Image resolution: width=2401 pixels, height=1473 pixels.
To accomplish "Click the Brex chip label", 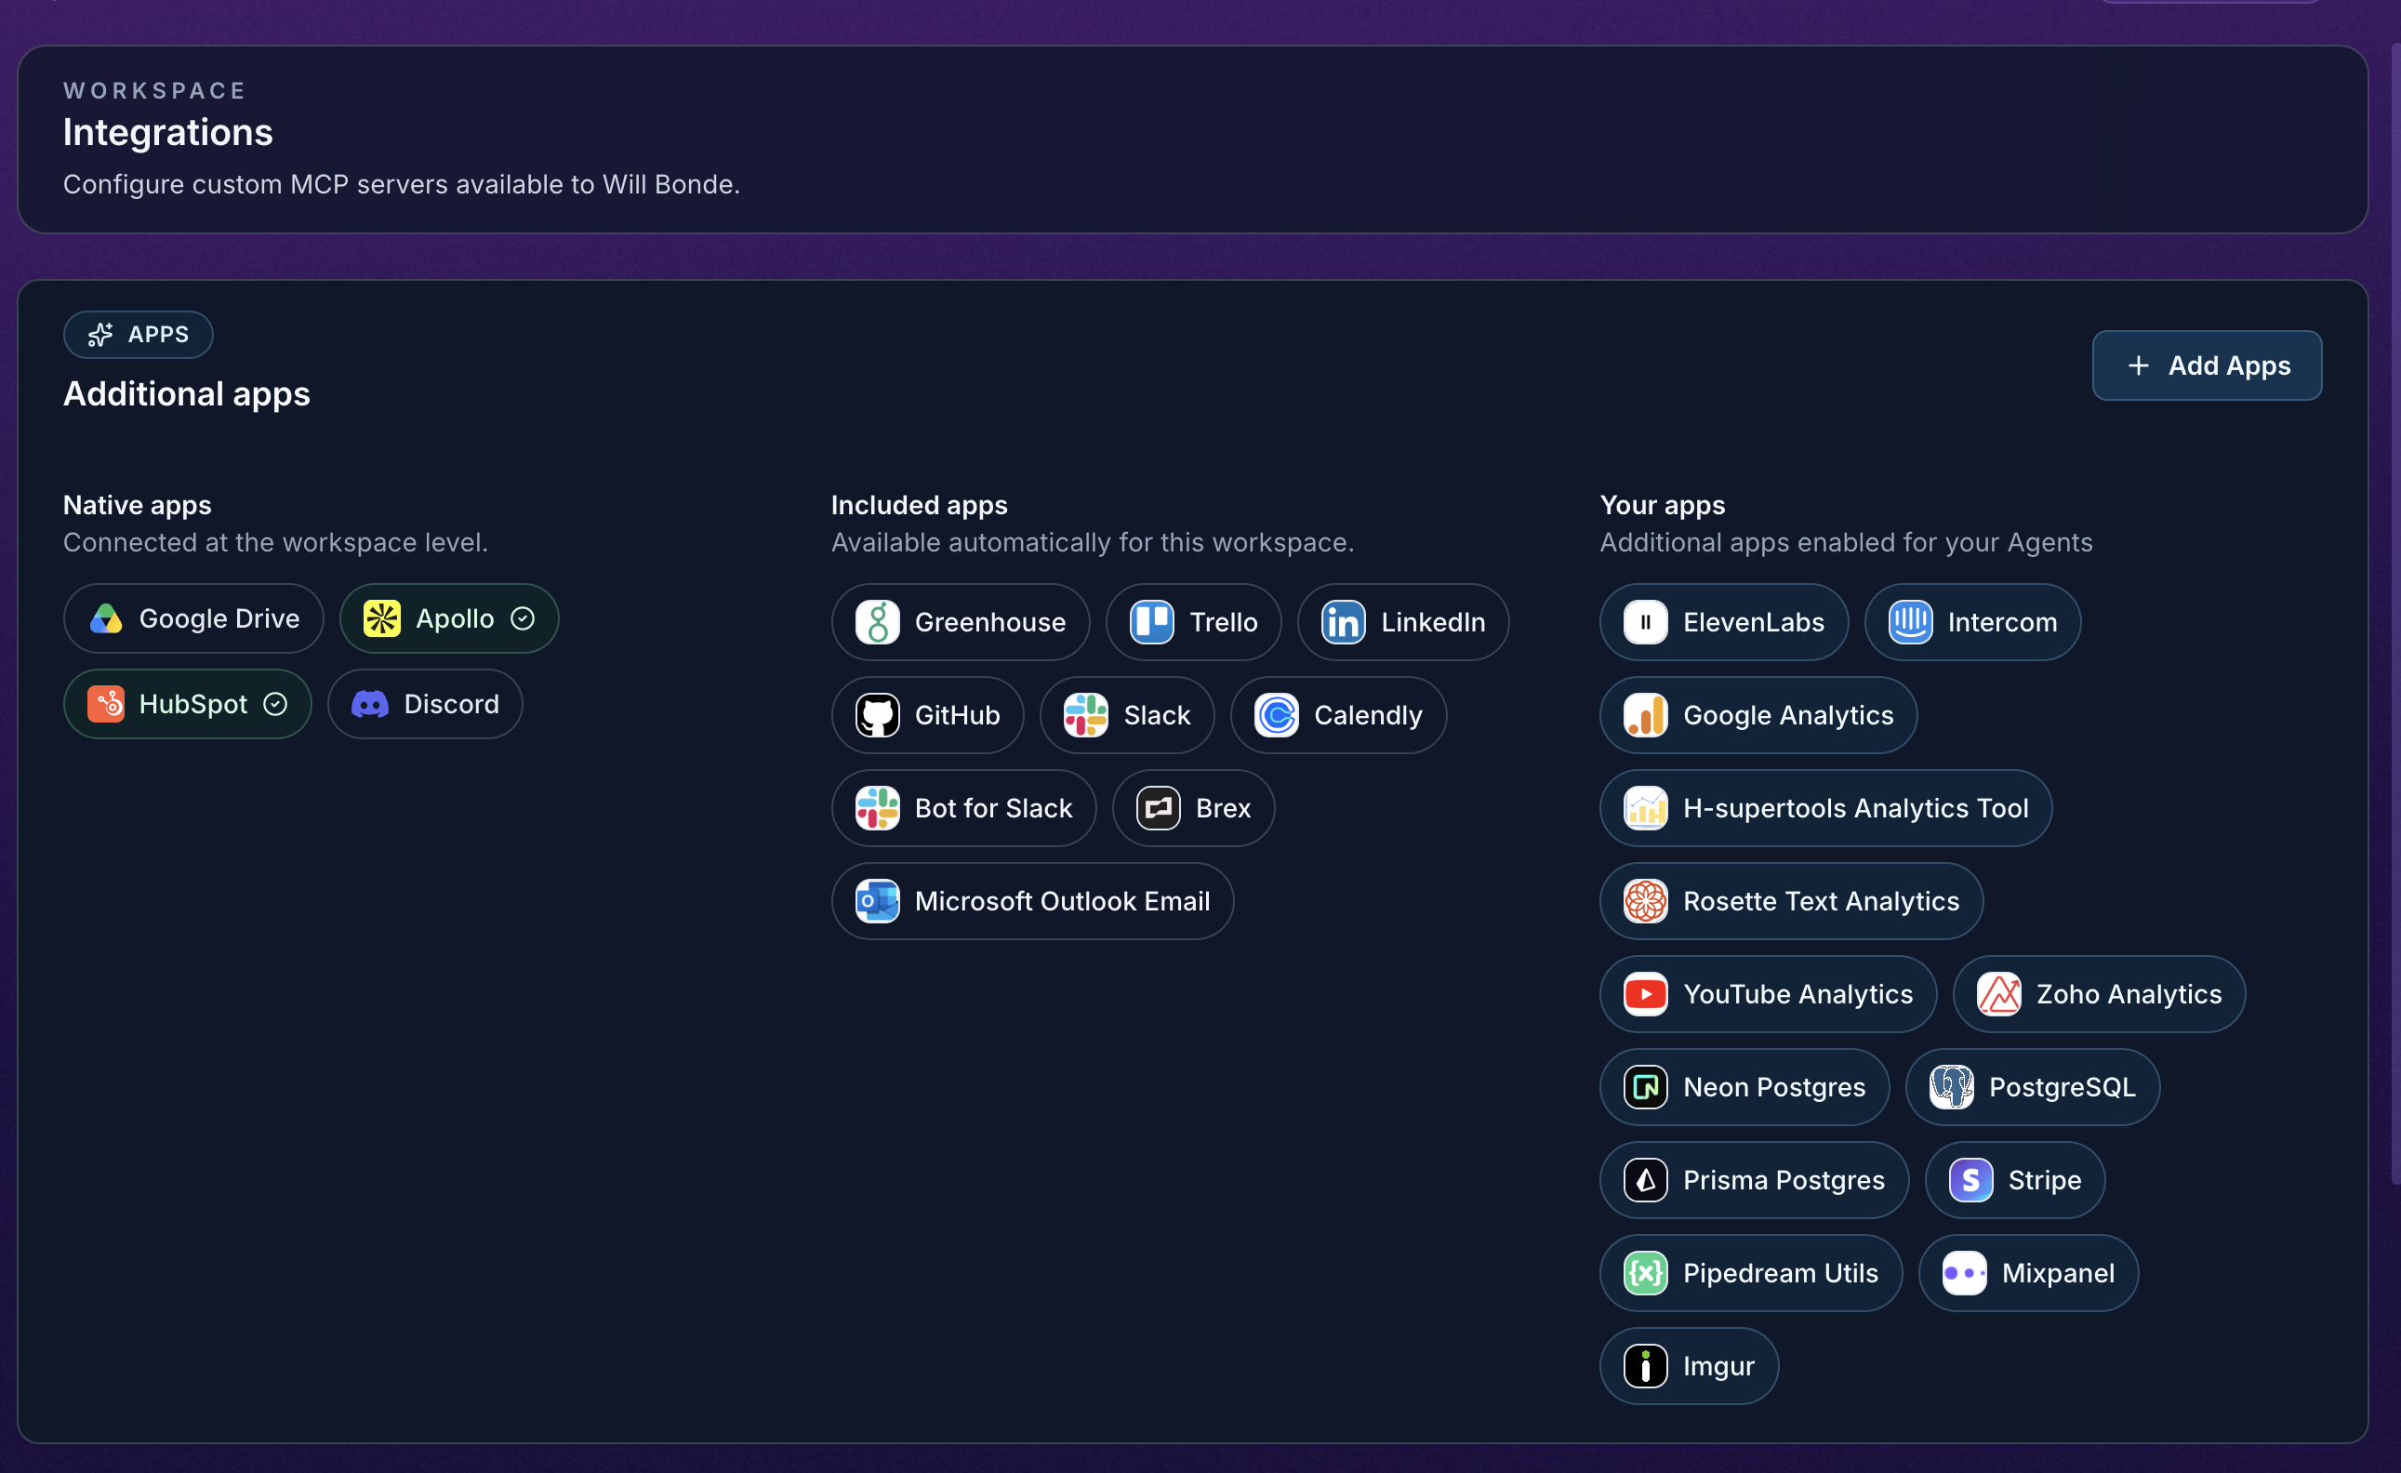I will pos(1223,807).
